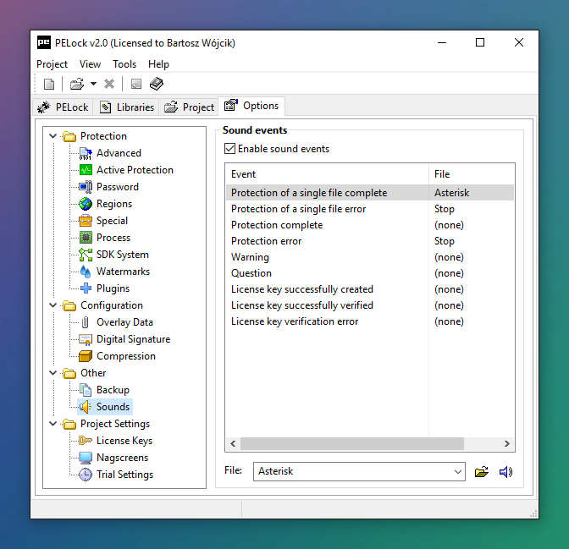Collapse the Protection tree node

pyautogui.click(x=54, y=136)
